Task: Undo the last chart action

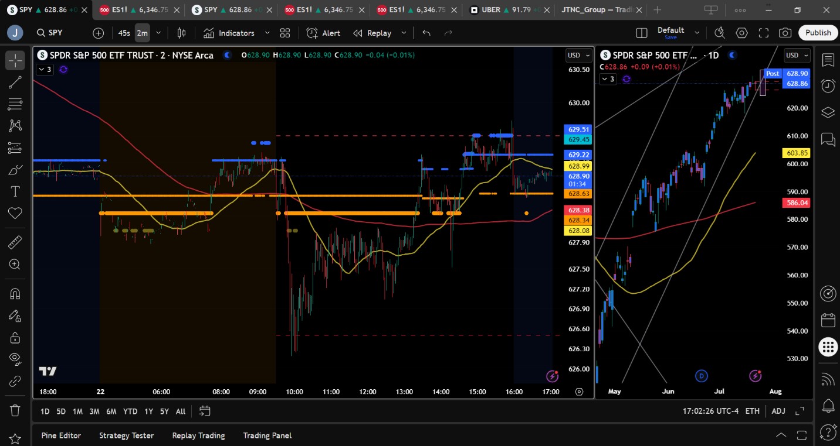Action: (426, 33)
